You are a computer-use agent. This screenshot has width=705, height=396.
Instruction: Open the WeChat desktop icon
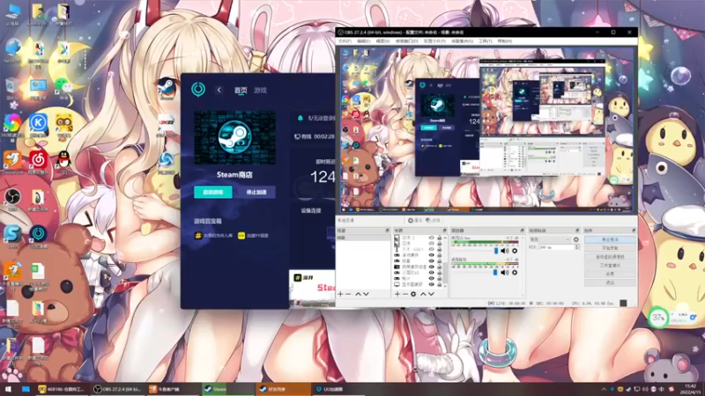pos(63,88)
